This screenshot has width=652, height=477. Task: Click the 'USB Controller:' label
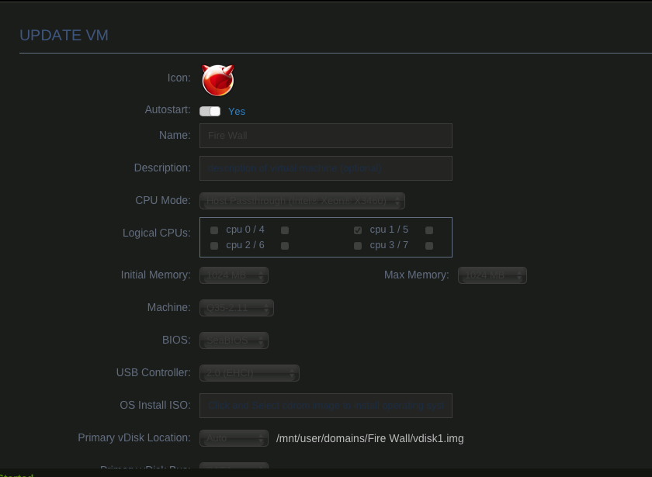[154, 372]
